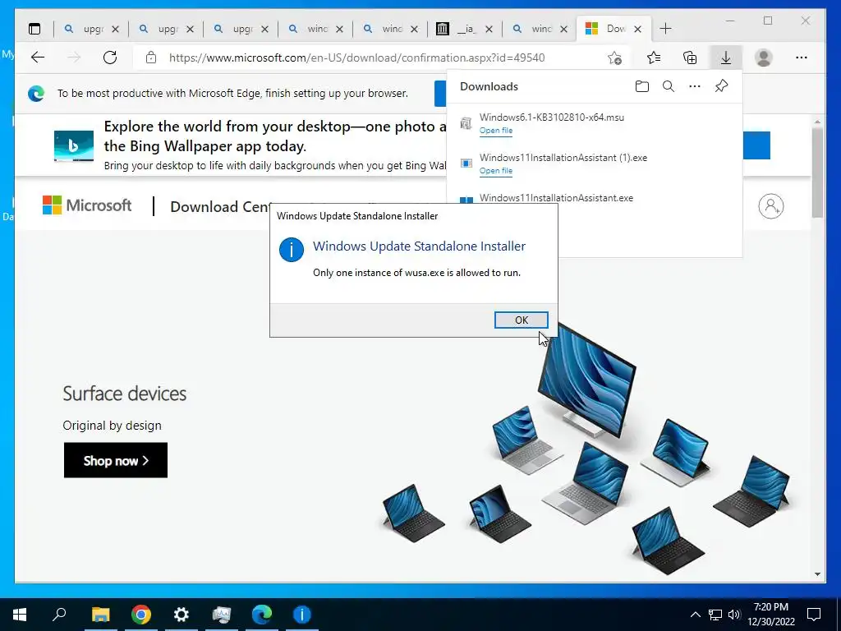Screen dimensions: 841x631
Task: Click the page vertical scrollbar thumb
Action: click(817, 173)
